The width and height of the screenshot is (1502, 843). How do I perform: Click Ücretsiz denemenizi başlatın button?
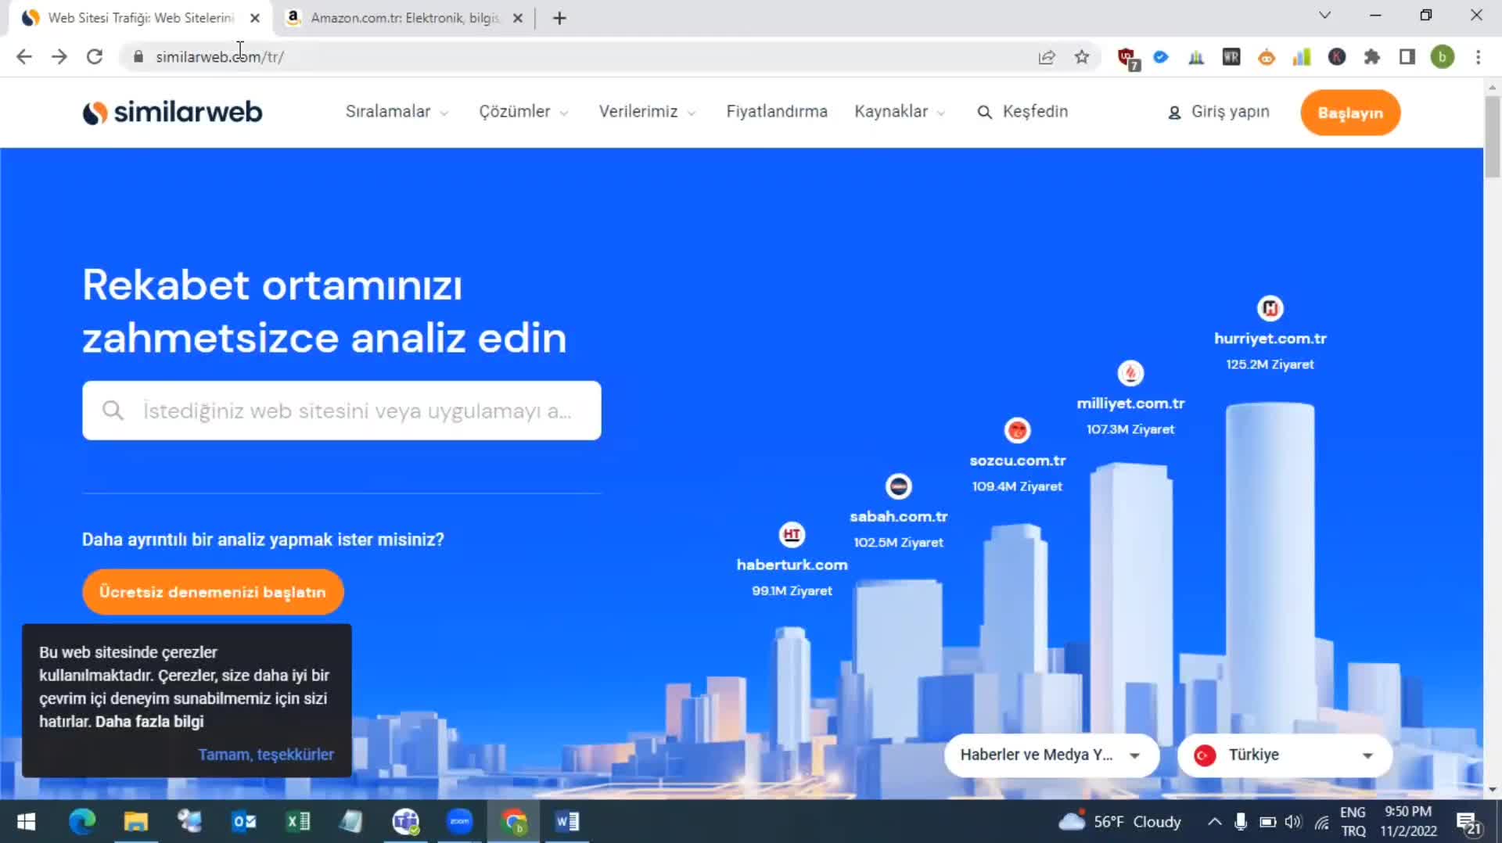click(x=213, y=592)
